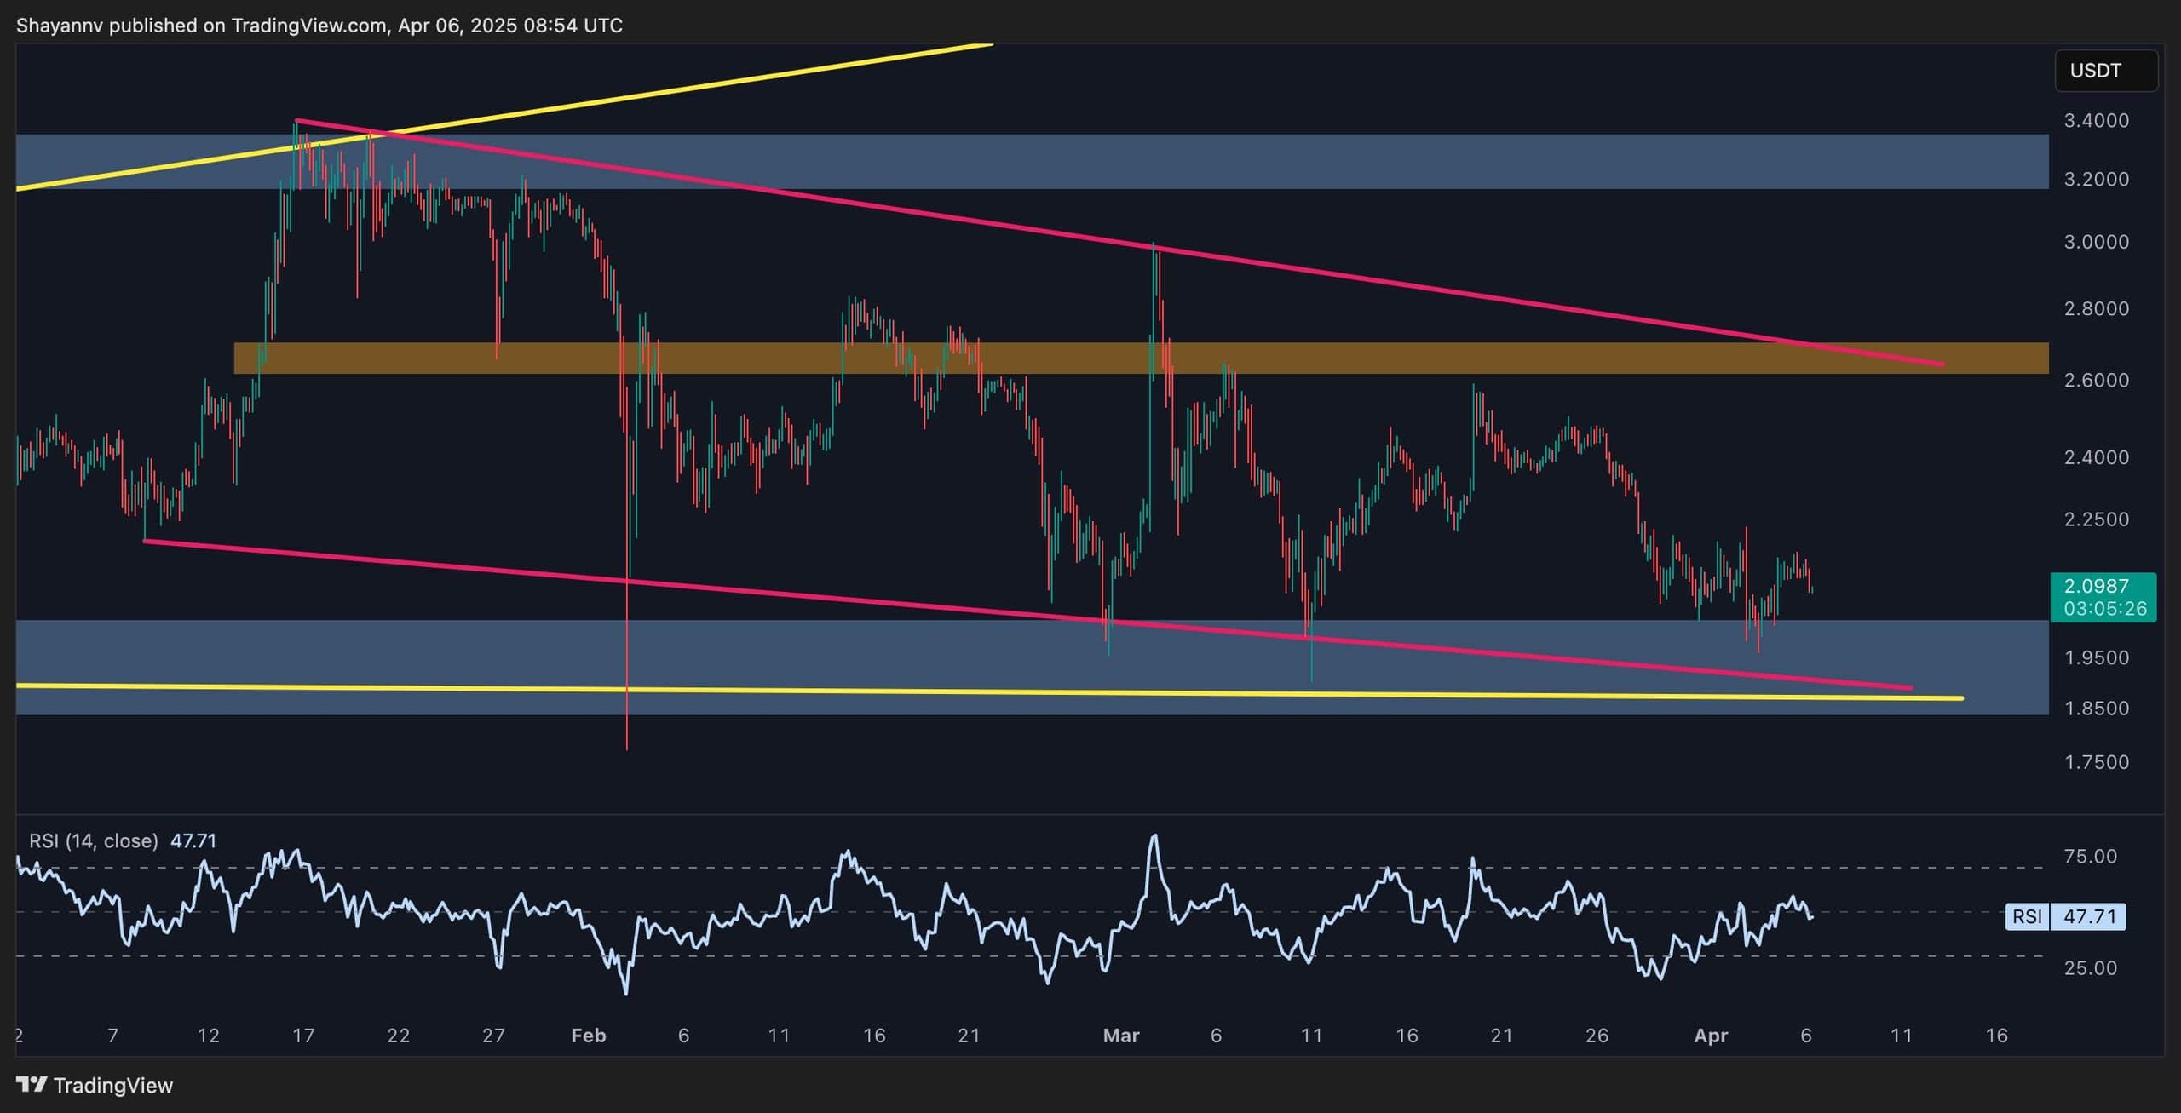Open the USDT currency selector
Viewport: 2181px width, 1113px height.
click(x=2106, y=71)
